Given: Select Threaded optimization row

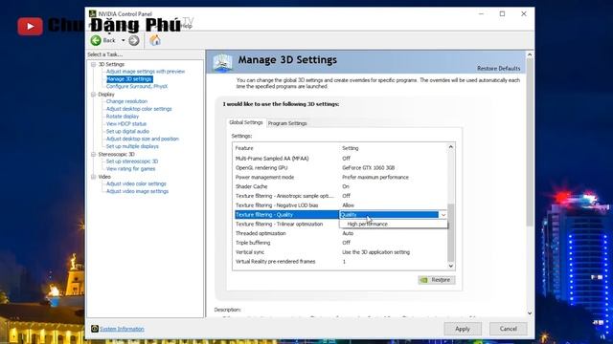Looking at the screenshot, I should [340, 233].
